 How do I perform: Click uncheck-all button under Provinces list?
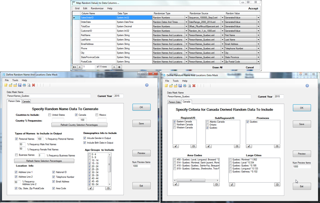click(x=277, y=146)
